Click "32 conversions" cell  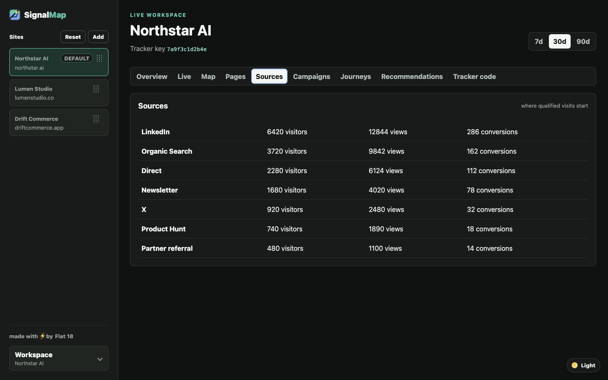[x=490, y=209]
